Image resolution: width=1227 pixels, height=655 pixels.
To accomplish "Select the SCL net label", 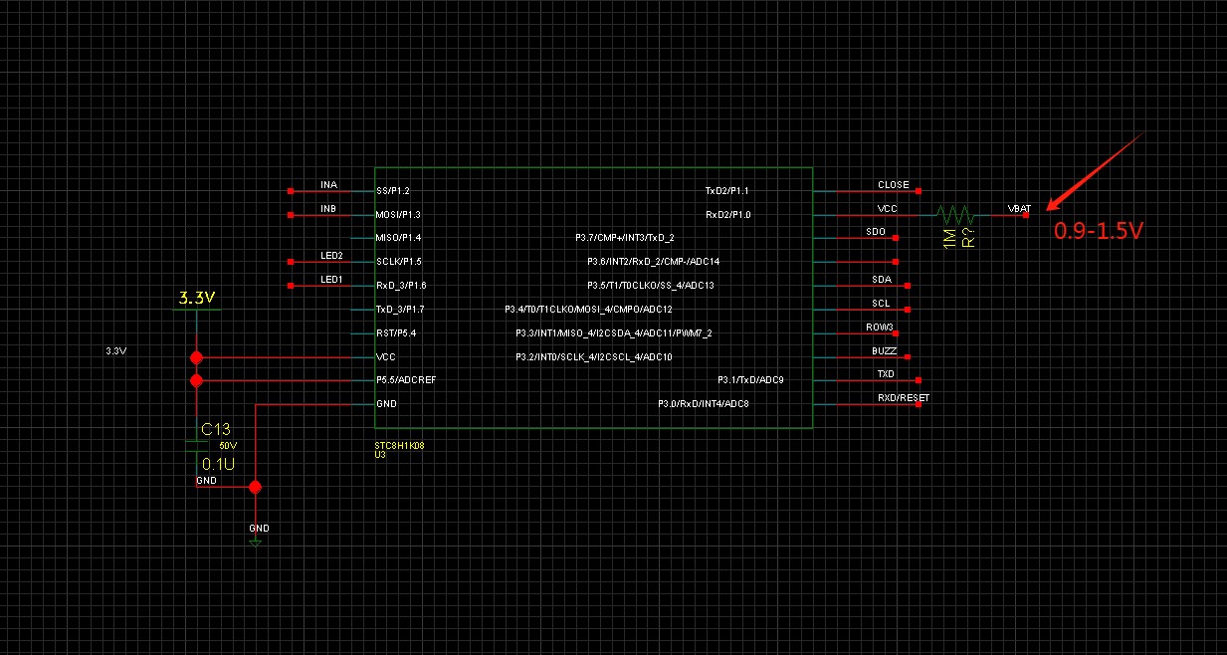I will pyautogui.click(x=882, y=304).
